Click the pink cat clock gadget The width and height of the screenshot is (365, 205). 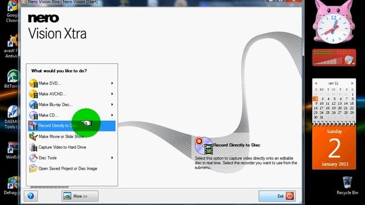334,22
